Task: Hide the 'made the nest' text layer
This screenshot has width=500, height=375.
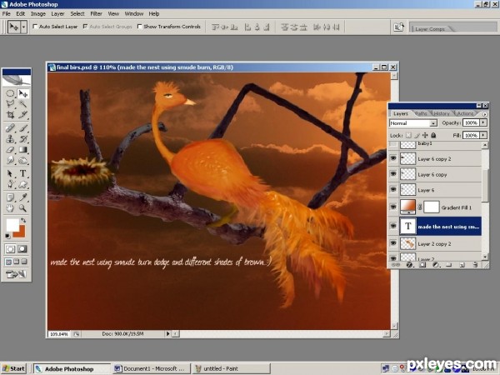Action: [x=393, y=226]
